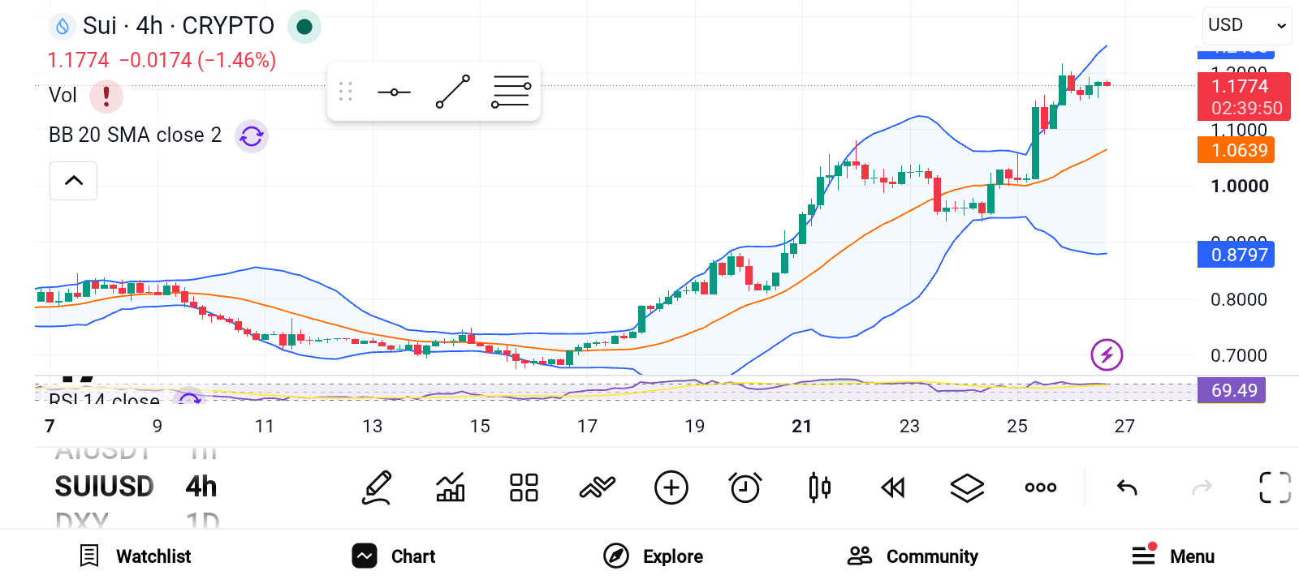
Task: Add a symbol with the circled plus
Action: point(671,487)
